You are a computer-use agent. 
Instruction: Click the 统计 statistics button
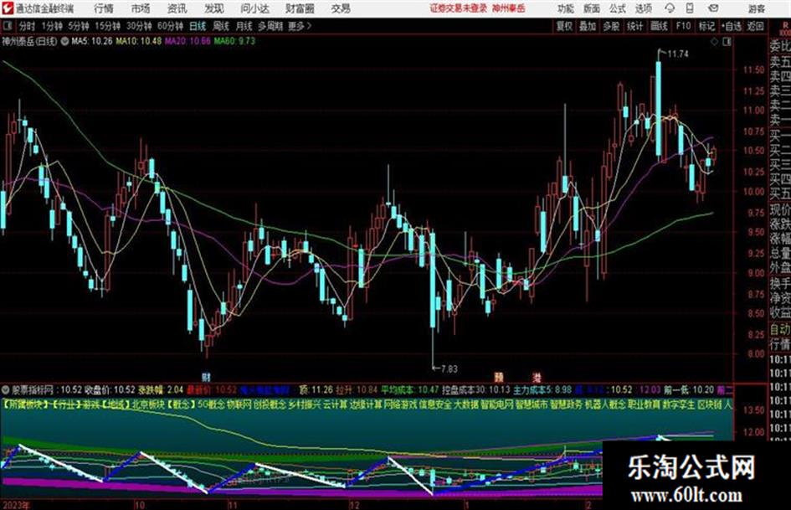tap(635, 26)
